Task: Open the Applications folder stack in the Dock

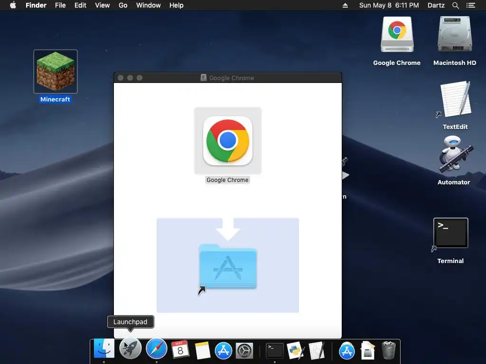Action: click(x=347, y=351)
